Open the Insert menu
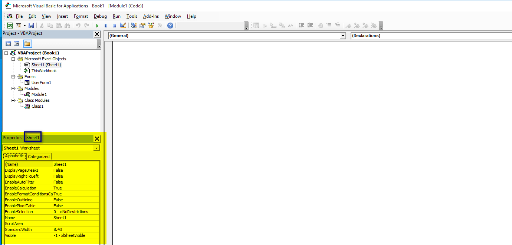This screenshot has width=512, height=245. tap(62, 16)
